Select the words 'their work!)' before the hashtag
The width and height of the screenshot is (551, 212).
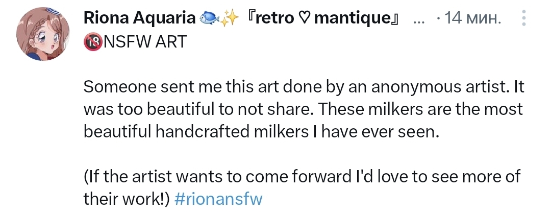[127, 199]
